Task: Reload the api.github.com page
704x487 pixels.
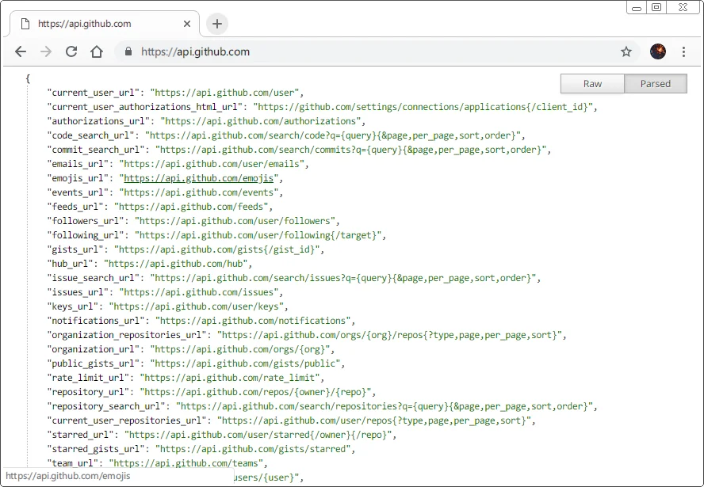Action: 71,51
